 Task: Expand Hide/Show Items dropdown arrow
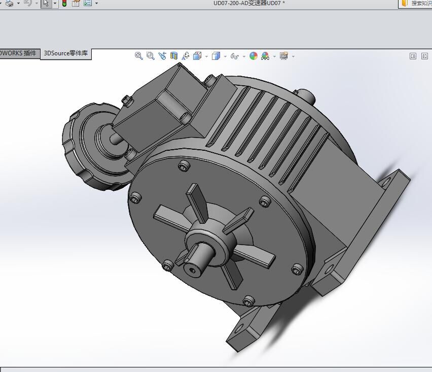pyautogui.click(x=244, y=56)
